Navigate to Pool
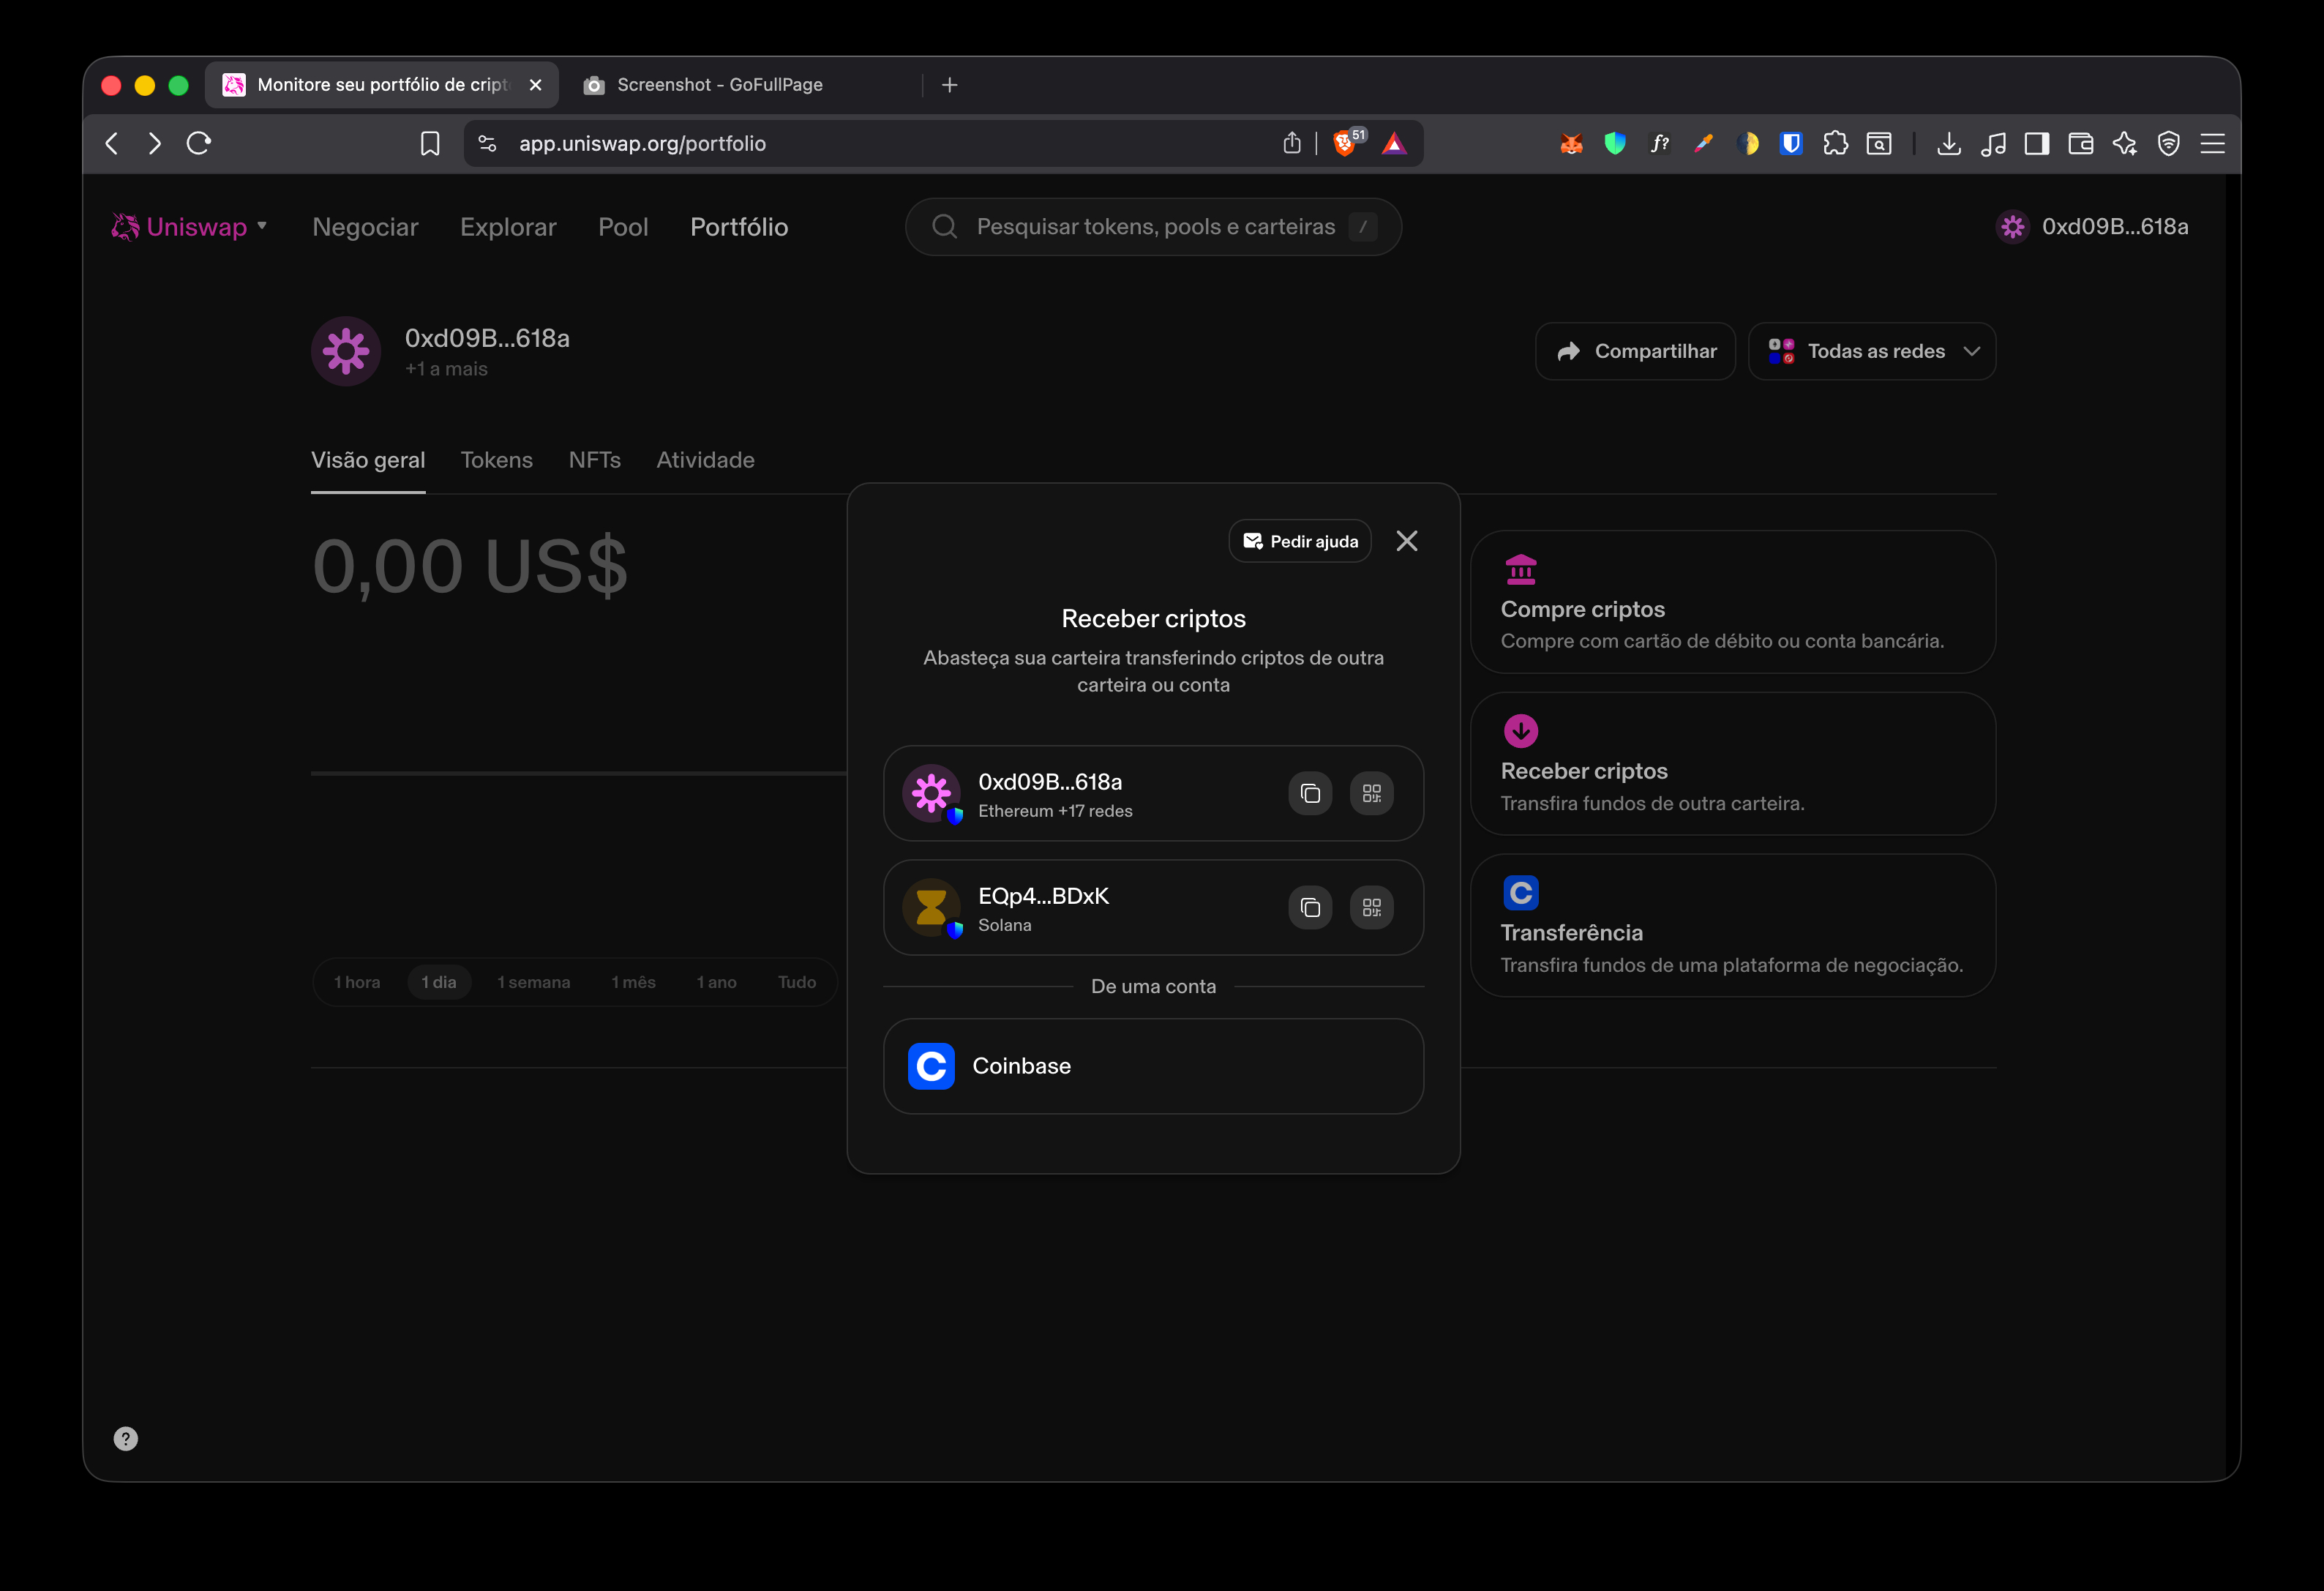The image size is (2324, 1591). [623, 227]
